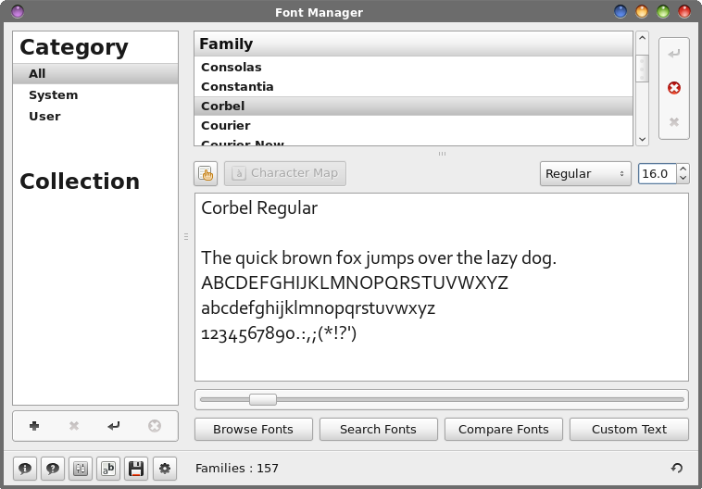Click the Browse Fonts button

(254, 430)
